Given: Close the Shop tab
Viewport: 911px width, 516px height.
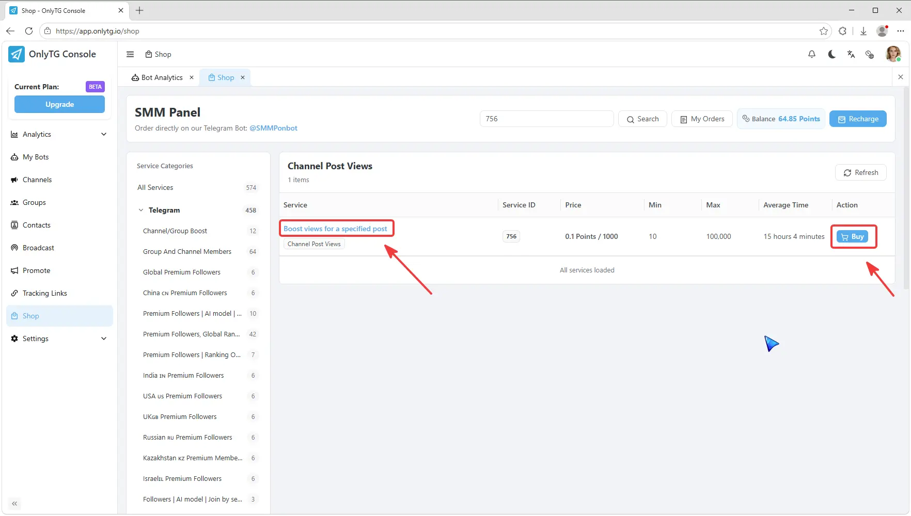Looking at the screenshot, I should 243,77.
